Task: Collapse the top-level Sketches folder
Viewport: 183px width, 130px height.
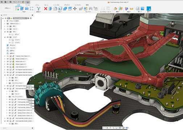Action: (5, 37)
